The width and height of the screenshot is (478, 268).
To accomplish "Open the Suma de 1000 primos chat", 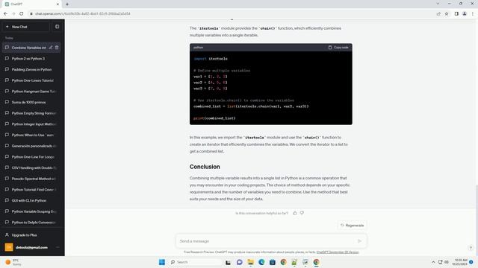I will 31,103.
